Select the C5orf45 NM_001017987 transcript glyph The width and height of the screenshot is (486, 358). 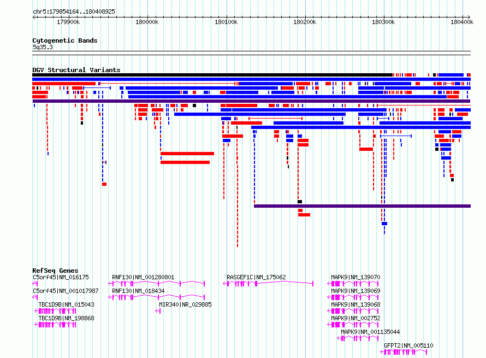tap(35, 297)
